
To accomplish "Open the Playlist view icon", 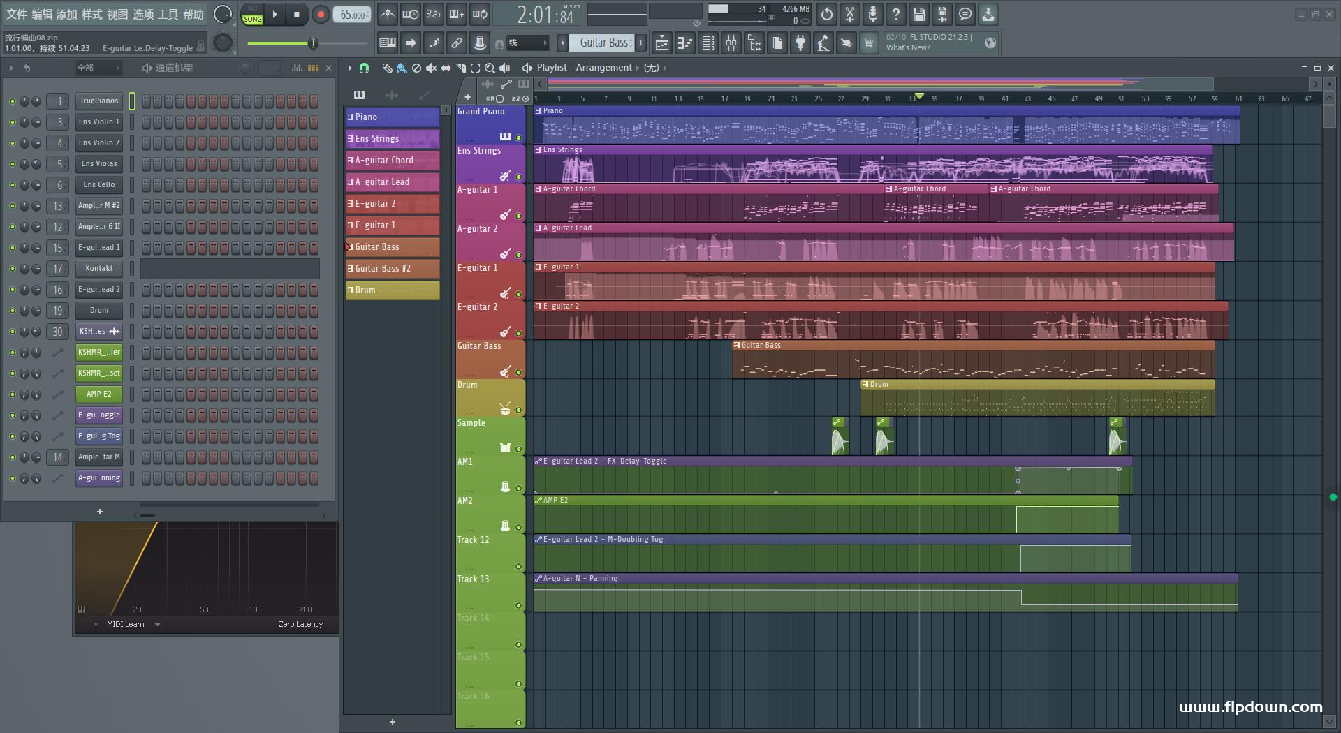I will (x=662, y=43).
